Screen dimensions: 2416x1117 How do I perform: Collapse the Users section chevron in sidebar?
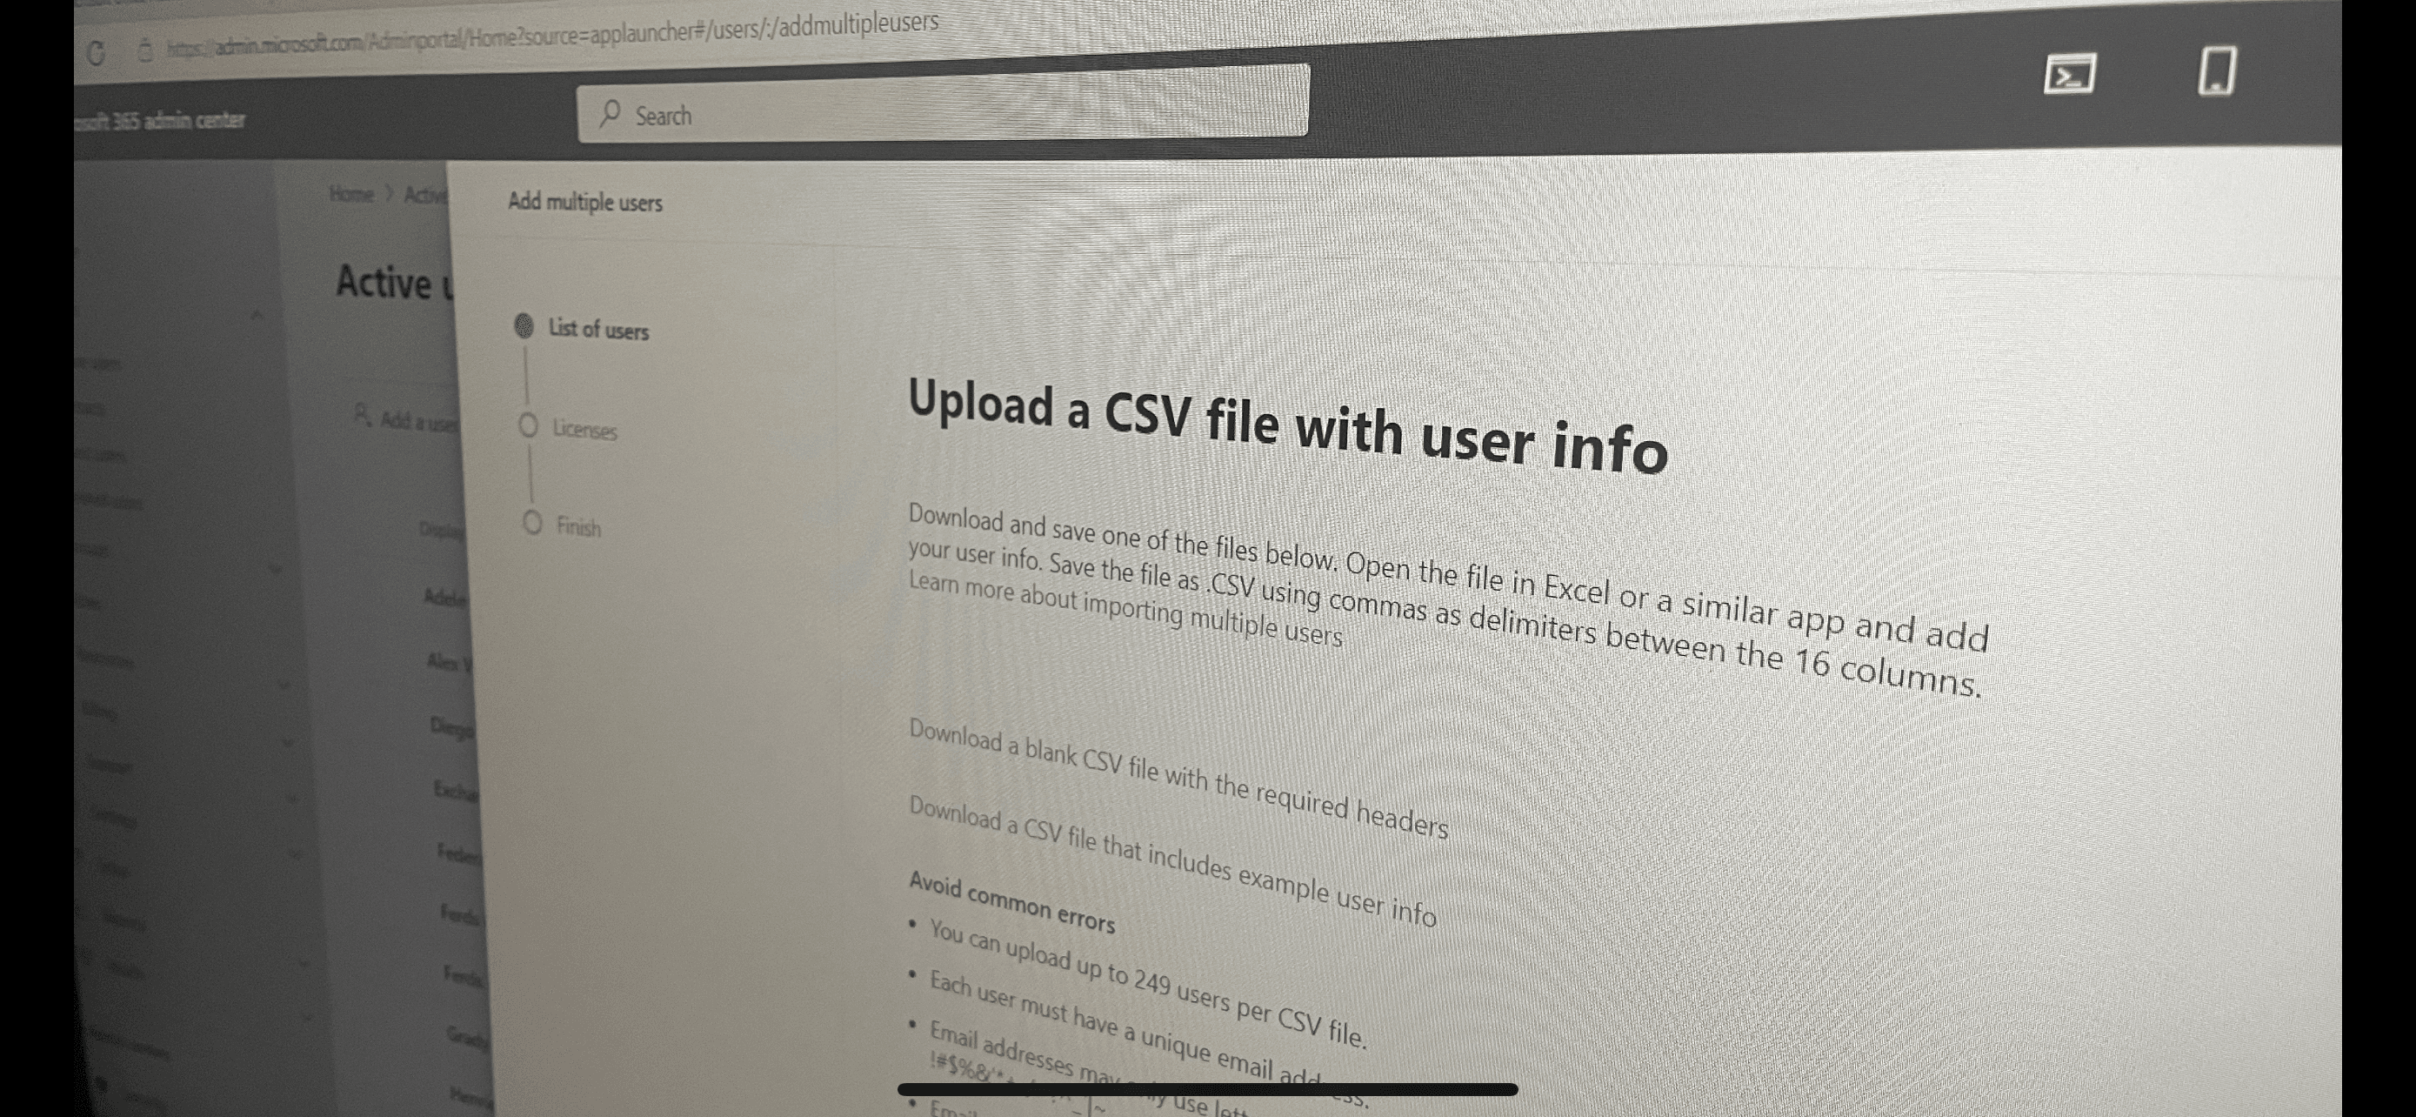(x=257, y=316)
